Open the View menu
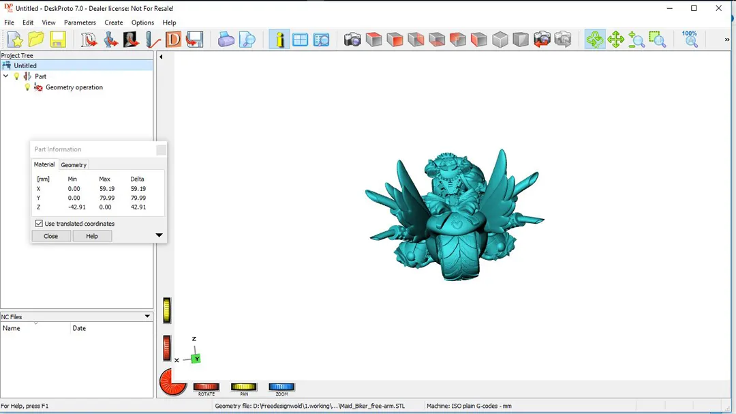 (48, 23)
